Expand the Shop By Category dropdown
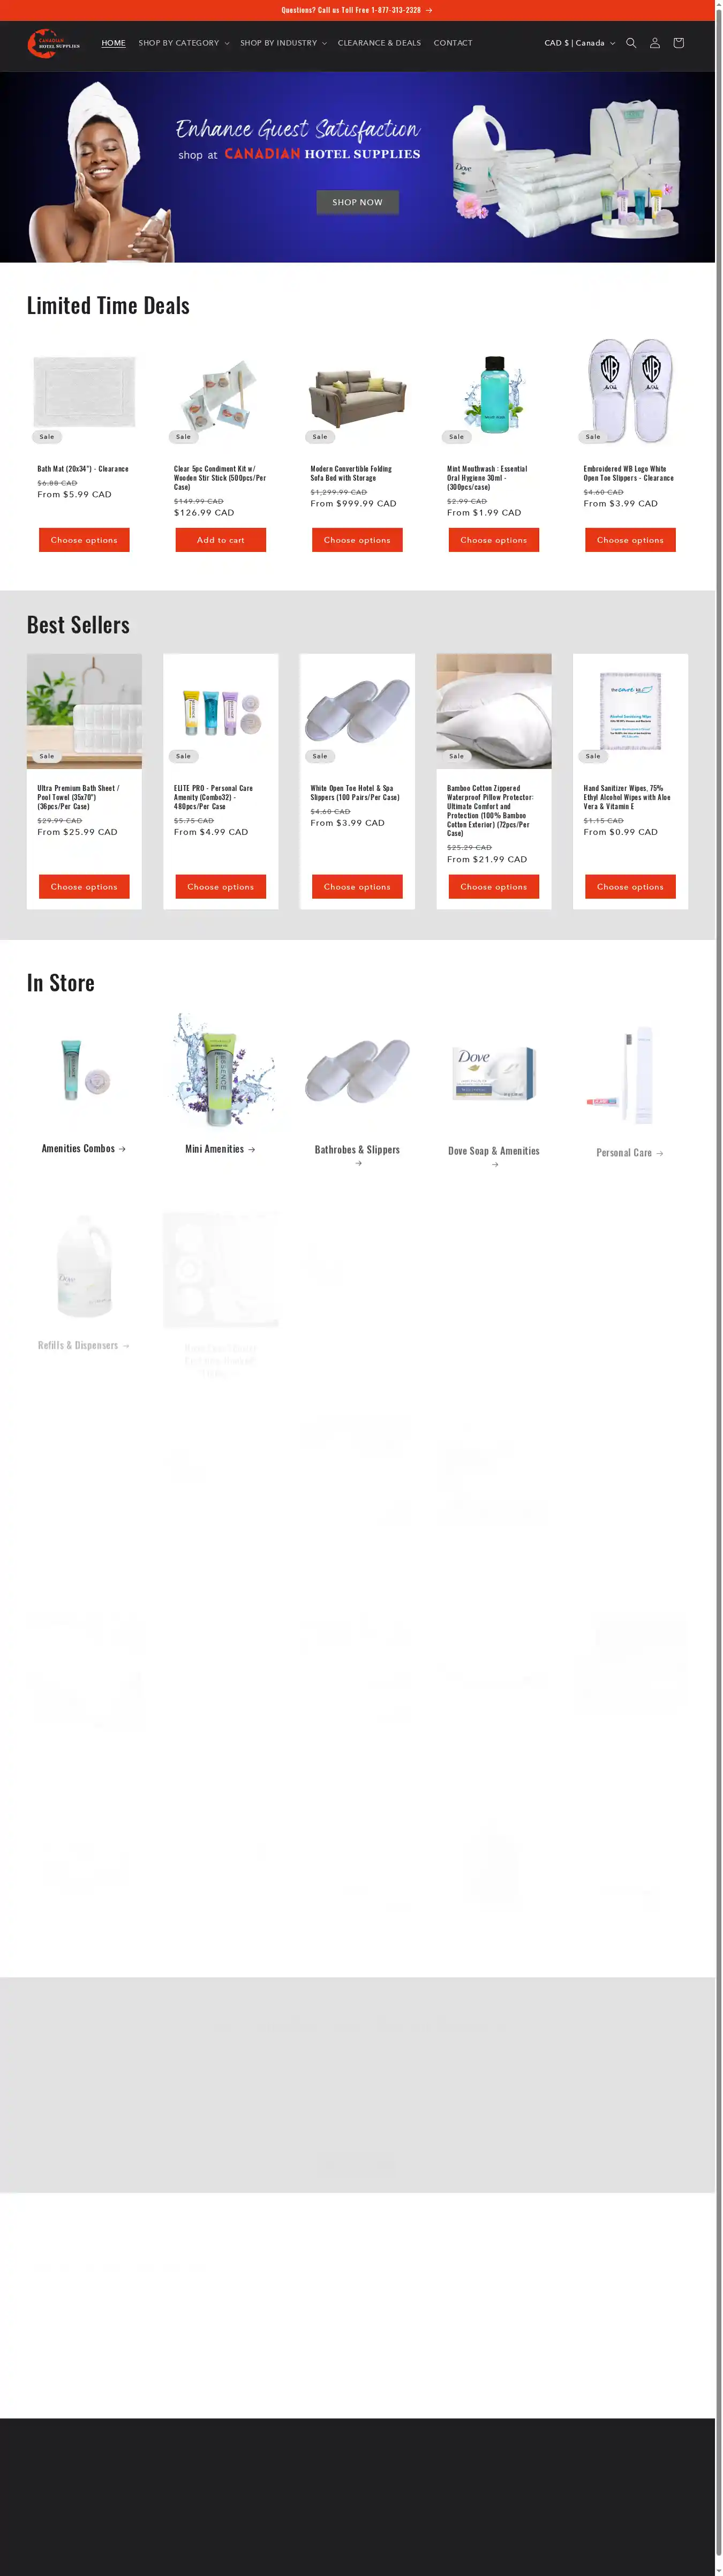Image resolution: width=723 pixels, height=2576 pixels. 183,43
